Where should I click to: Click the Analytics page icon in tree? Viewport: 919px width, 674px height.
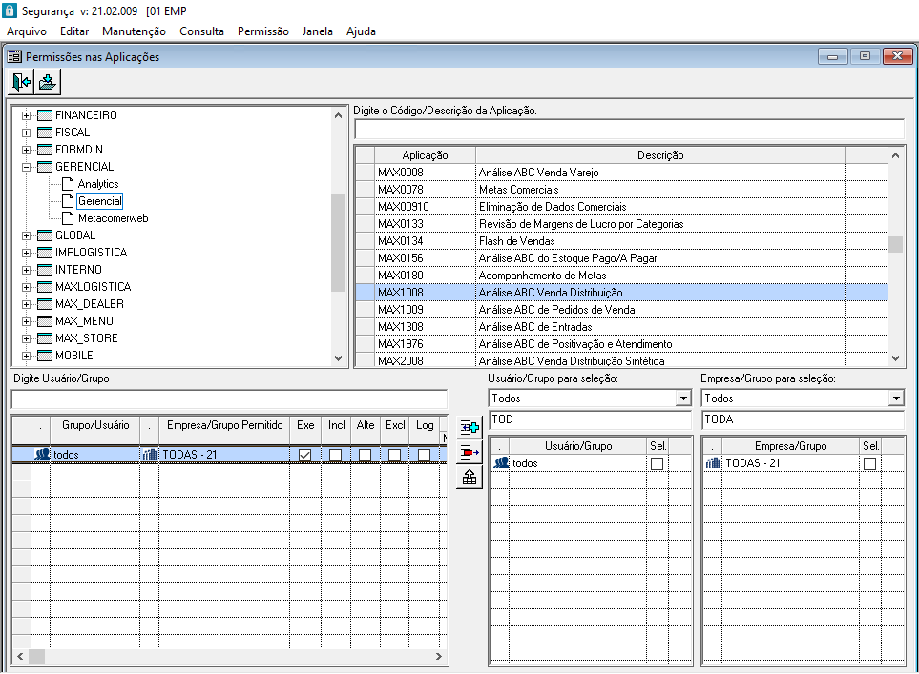point(68,184)
